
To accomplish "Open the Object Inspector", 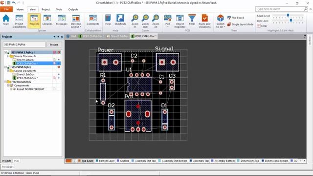I will (x=179, y=21).
